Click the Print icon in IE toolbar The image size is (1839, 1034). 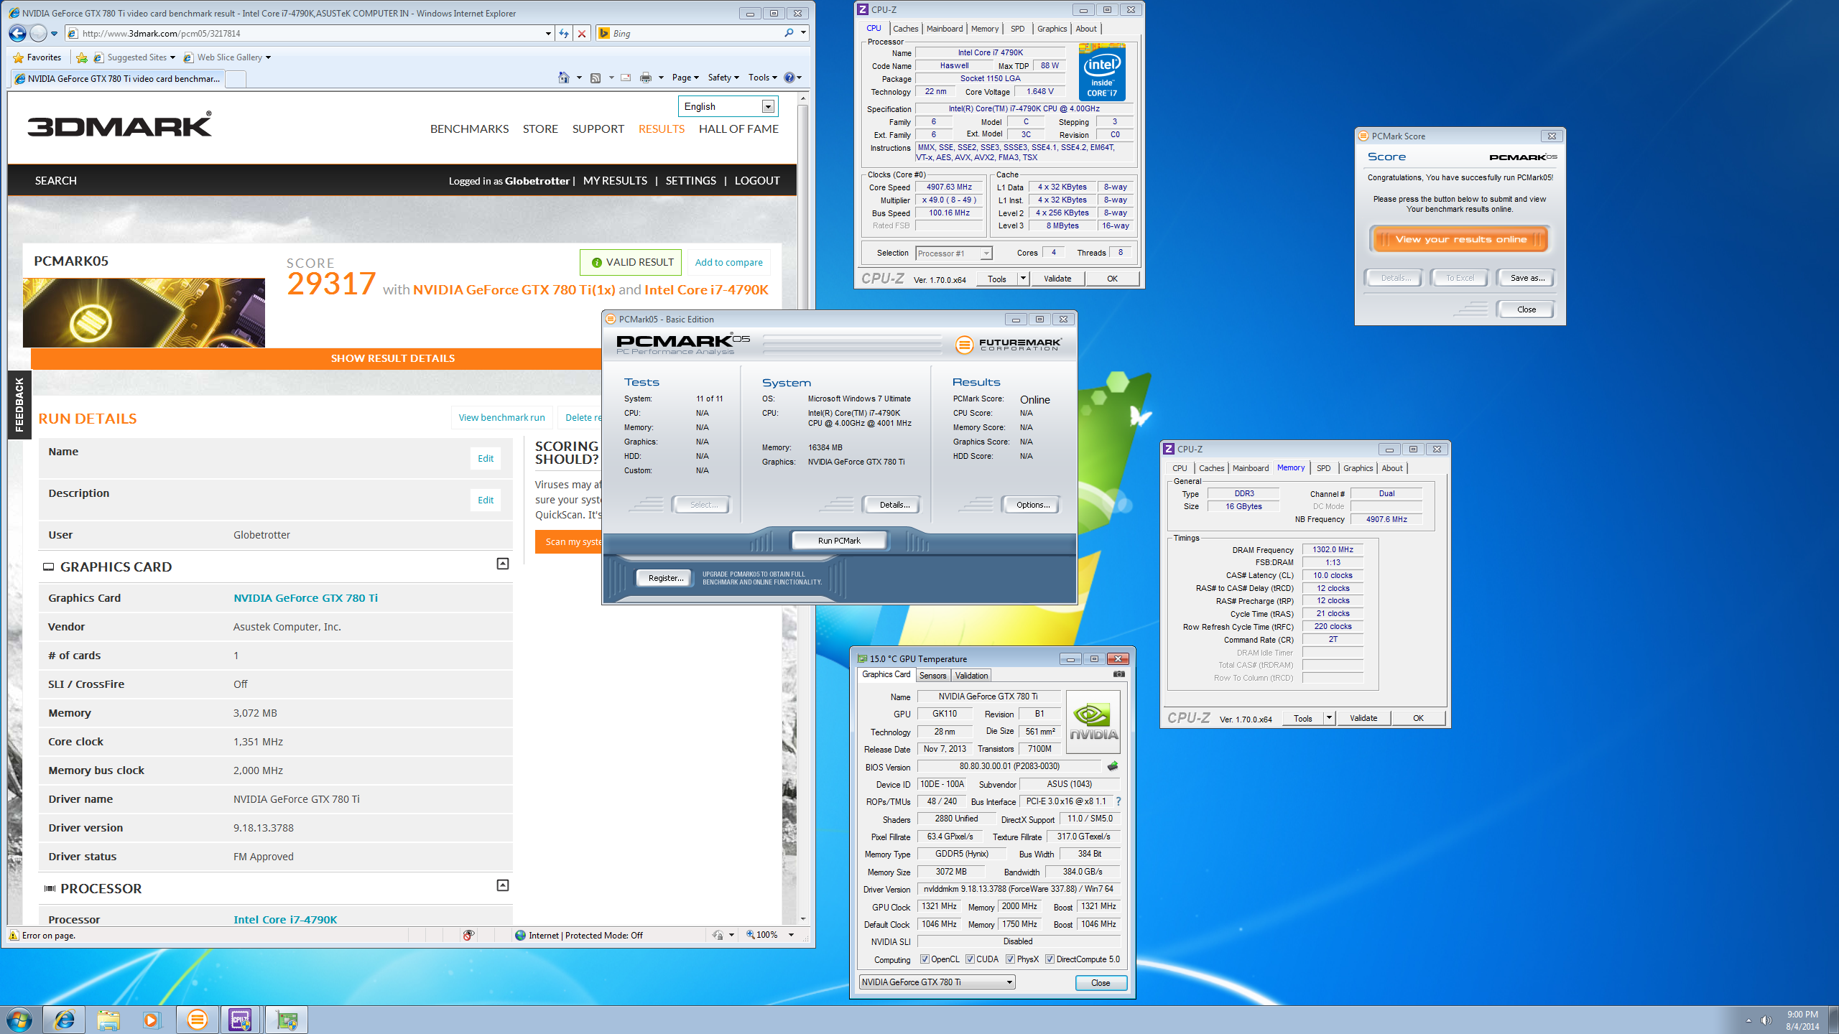pos(646,78)
